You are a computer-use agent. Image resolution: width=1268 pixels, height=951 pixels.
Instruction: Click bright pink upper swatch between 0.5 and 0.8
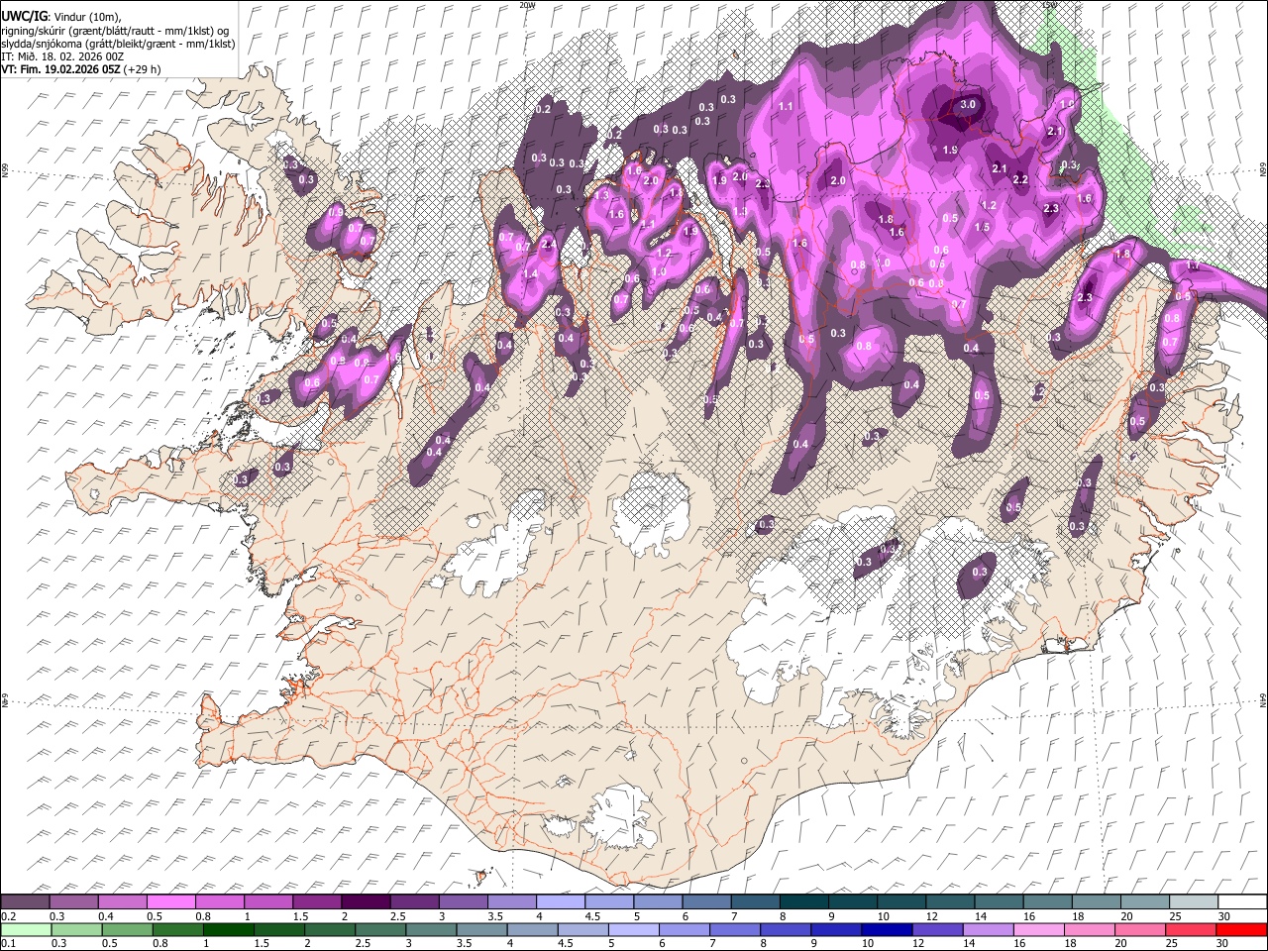171,901
